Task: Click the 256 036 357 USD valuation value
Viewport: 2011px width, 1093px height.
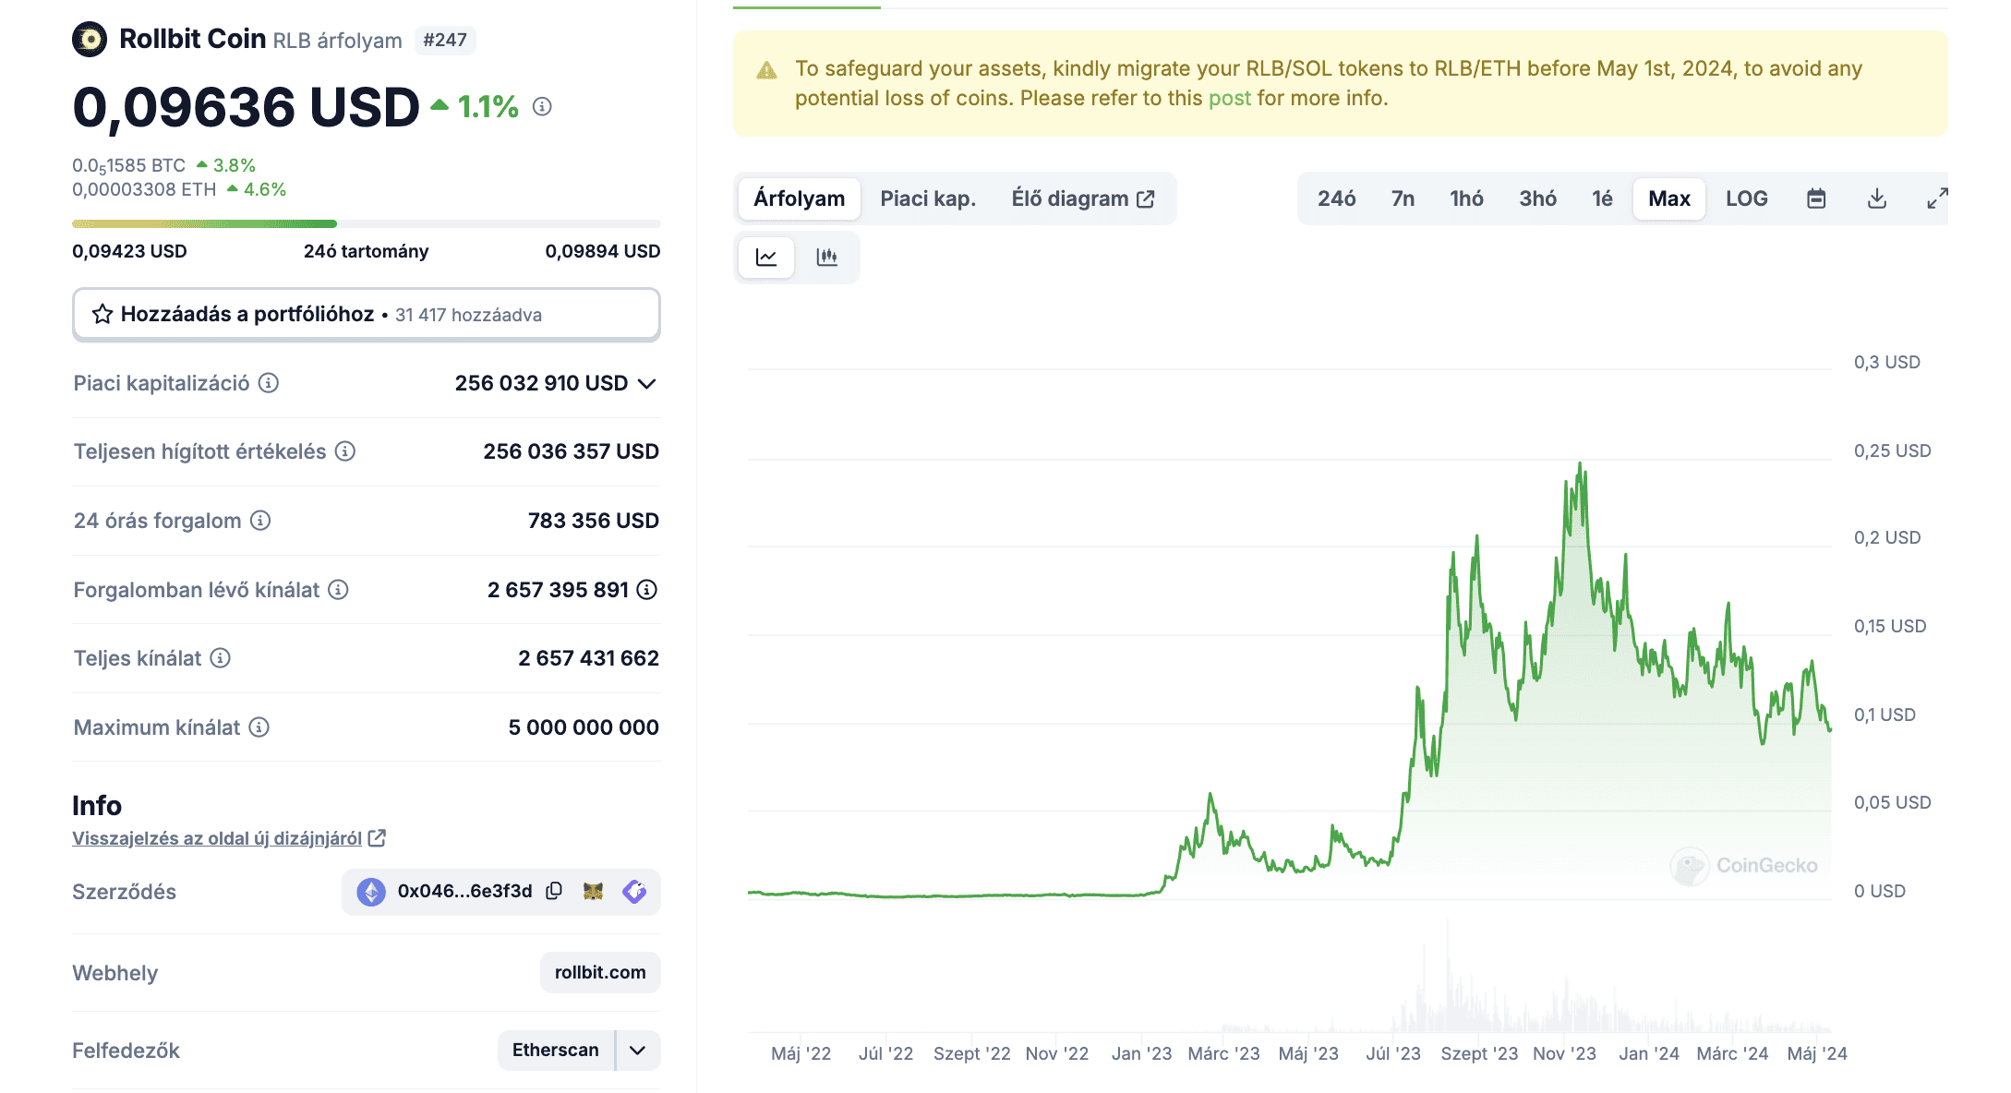Action: (572, 451)
